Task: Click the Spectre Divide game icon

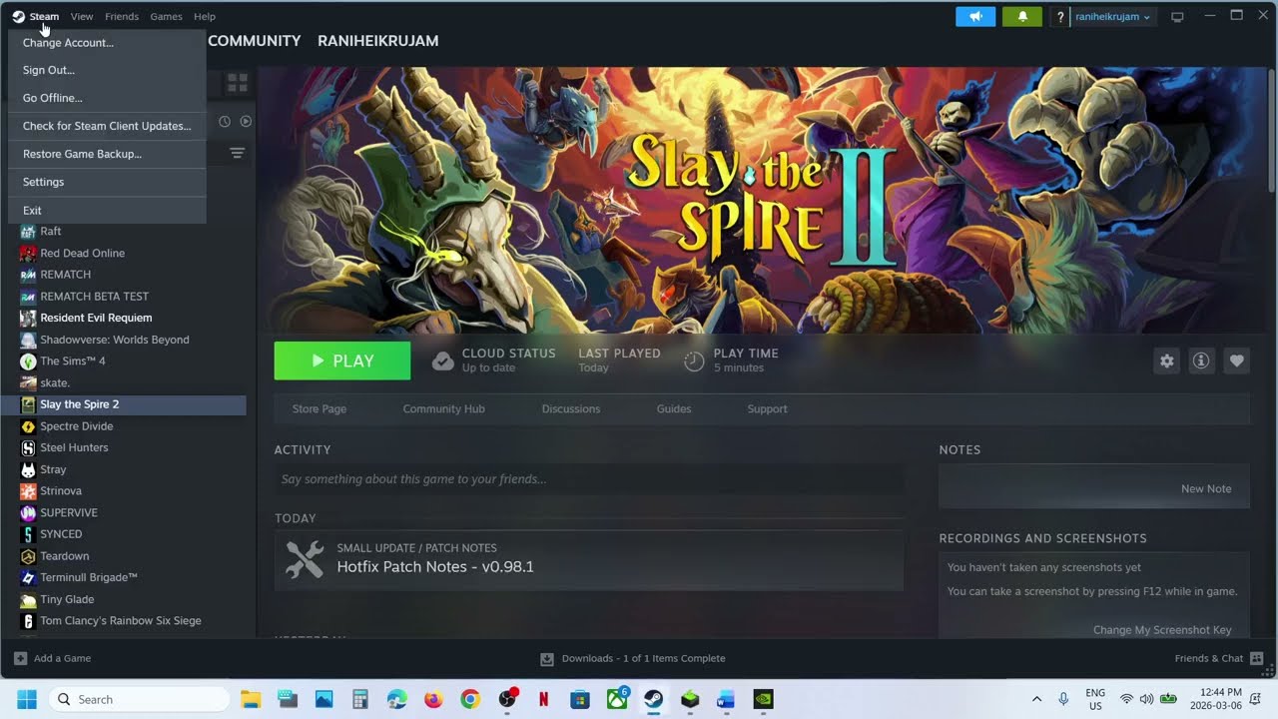Action: 28,426
